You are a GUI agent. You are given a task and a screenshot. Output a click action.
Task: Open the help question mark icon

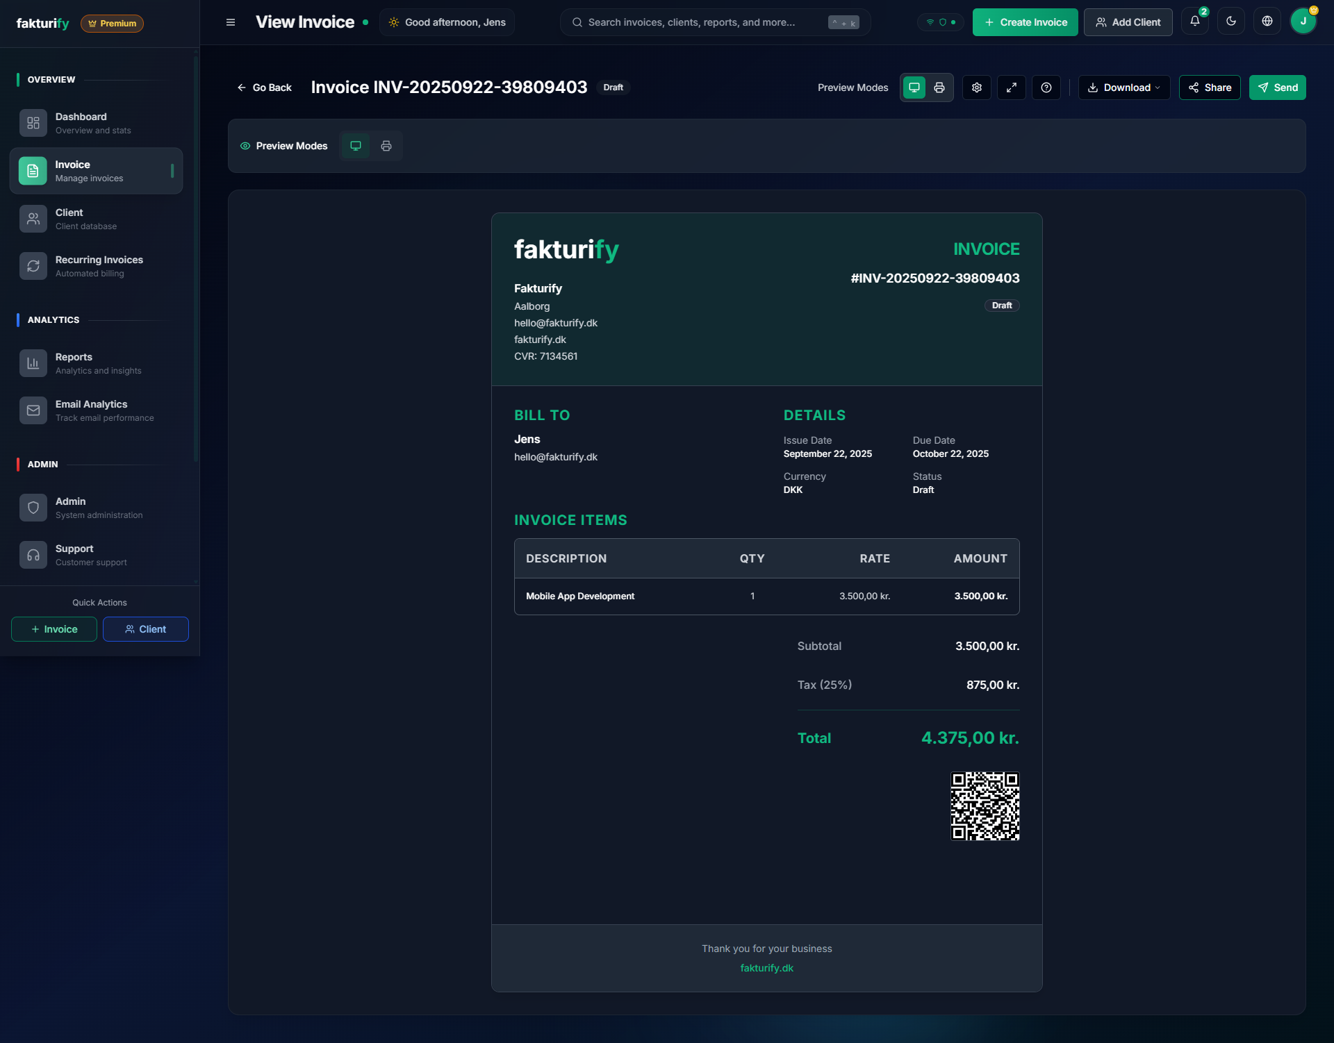click(x=1046, y=87)
